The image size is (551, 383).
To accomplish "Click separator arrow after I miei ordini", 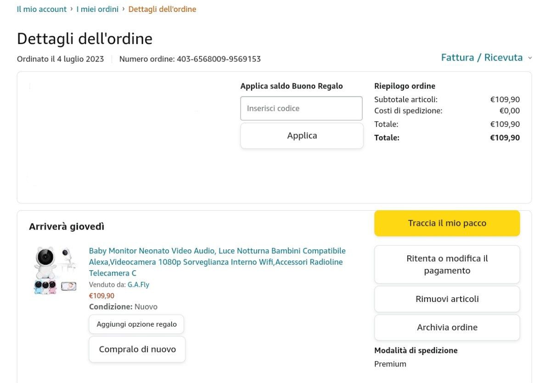I will (124, 9).
